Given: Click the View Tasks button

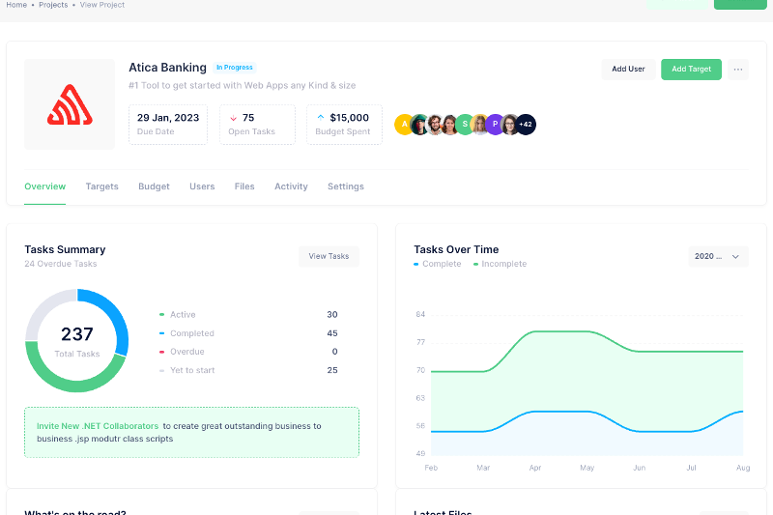Looking at the screenshot, I should (x=329, y=256).
